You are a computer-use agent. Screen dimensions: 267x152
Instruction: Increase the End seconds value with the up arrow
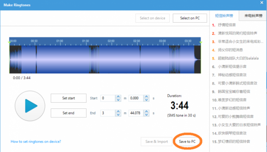147,111
